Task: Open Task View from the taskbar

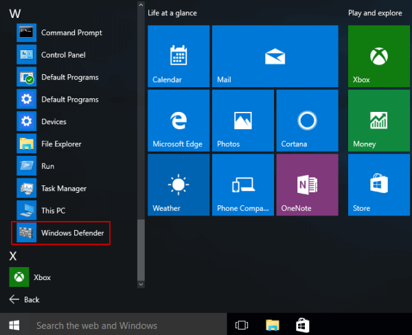Action: [242, 325]
